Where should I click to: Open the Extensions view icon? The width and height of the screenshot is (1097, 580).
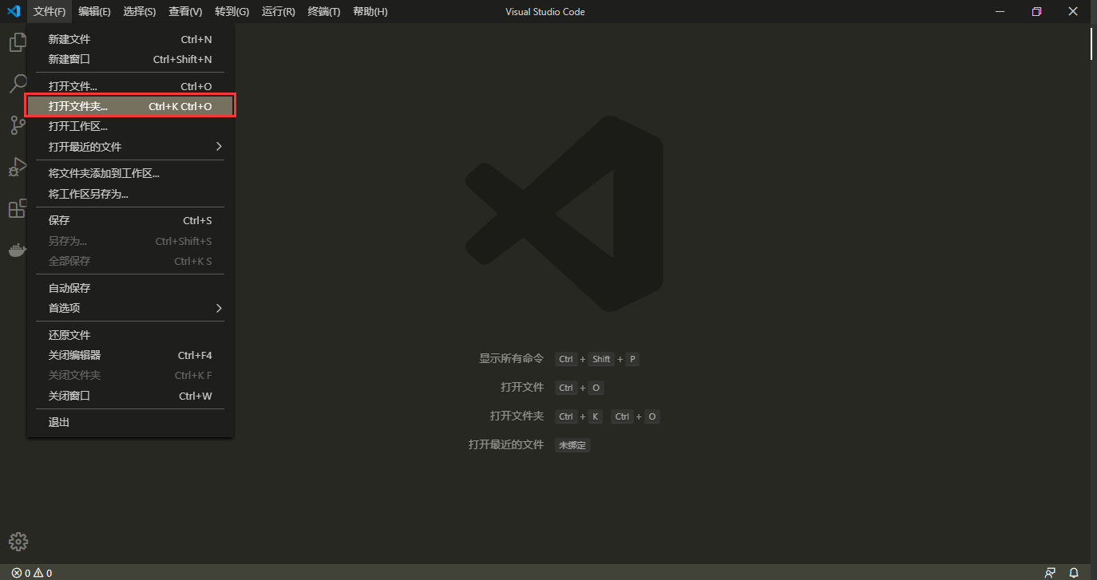click(x=18, y=208)
